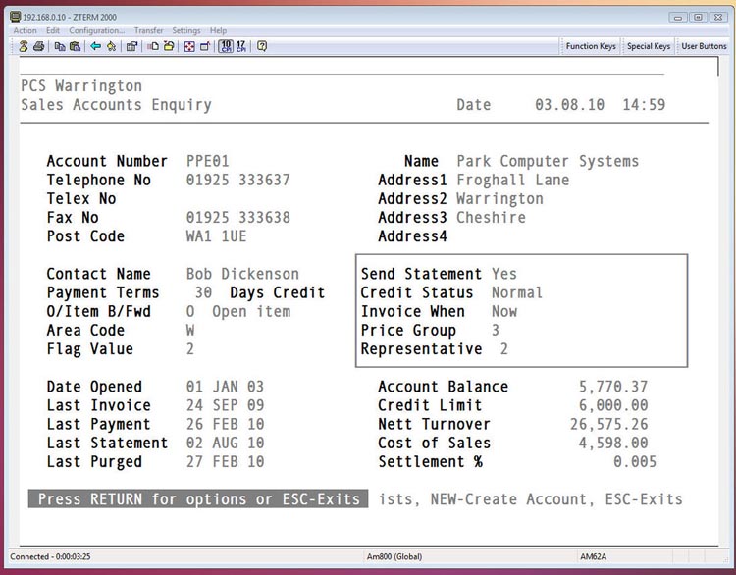
Task: Click the small window icon before 10 CPI
Action: (x=205, y=46)
